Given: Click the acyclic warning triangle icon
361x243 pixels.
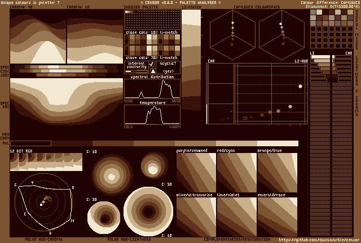Looking at the screenshot, I should tap(152, 71).
